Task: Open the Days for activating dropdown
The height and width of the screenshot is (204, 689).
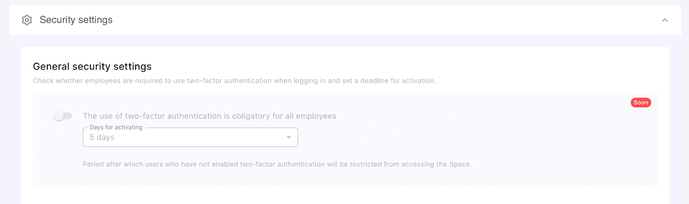Action: pos(190,137)
